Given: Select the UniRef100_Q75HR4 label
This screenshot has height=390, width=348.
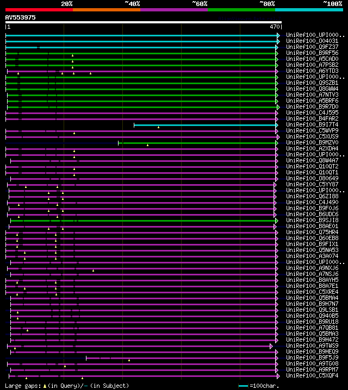Looking at the screenshot, I should (x=312, y=232).
